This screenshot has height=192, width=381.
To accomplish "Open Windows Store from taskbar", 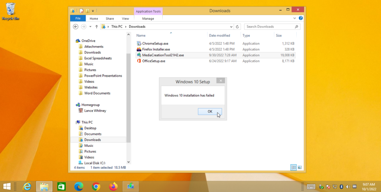I will point(61,186).
